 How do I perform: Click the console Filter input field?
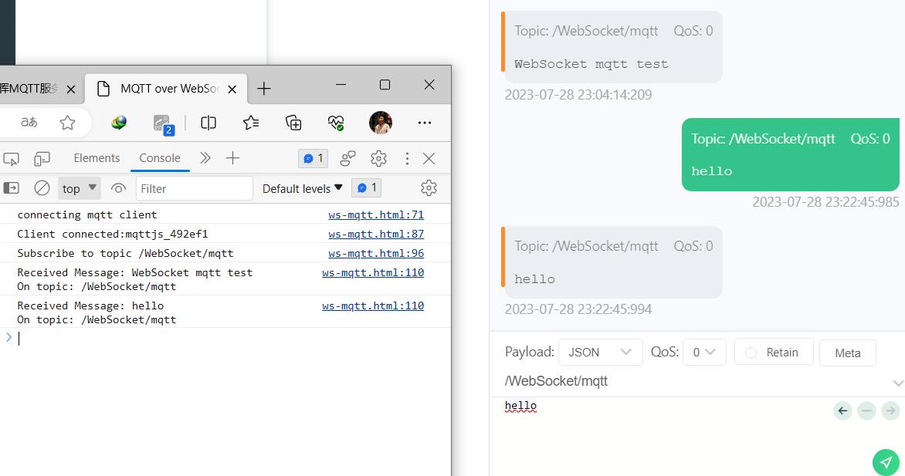(194, 188)
